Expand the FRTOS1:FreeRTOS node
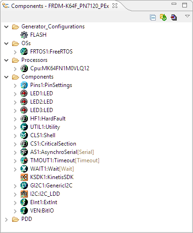 (x=15, y=52)
